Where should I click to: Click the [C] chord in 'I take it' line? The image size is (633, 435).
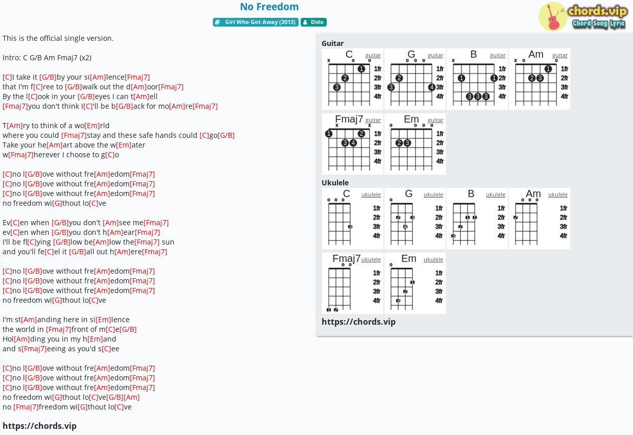pos(7,77)
